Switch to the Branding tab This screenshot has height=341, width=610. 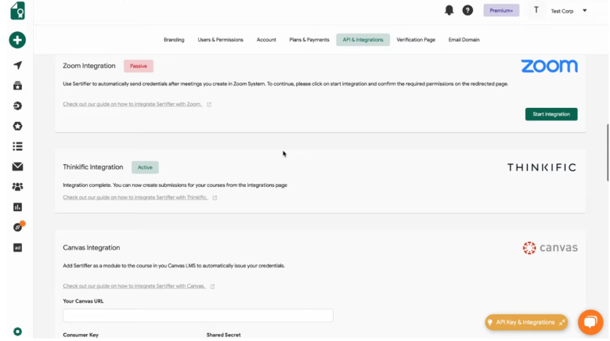(x=174, y=40)
